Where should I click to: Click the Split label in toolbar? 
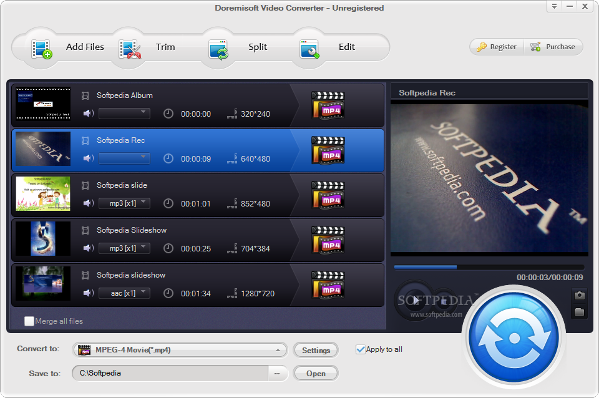tap(258, 47)
